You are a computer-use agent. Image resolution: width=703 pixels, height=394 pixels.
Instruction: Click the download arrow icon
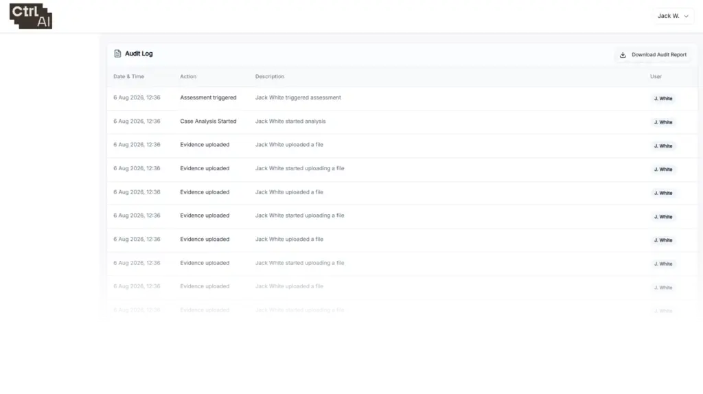[623, 55]
